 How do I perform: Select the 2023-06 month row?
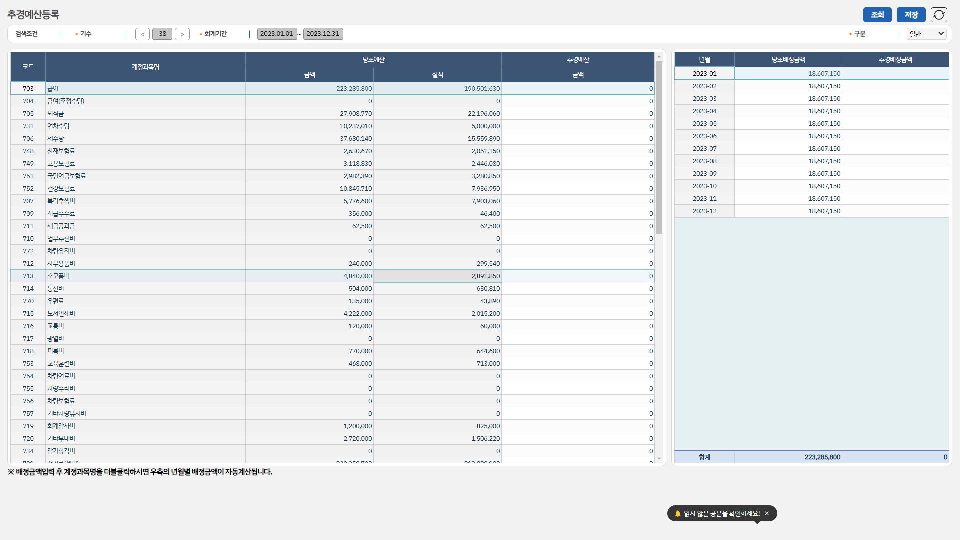[704, 136]
